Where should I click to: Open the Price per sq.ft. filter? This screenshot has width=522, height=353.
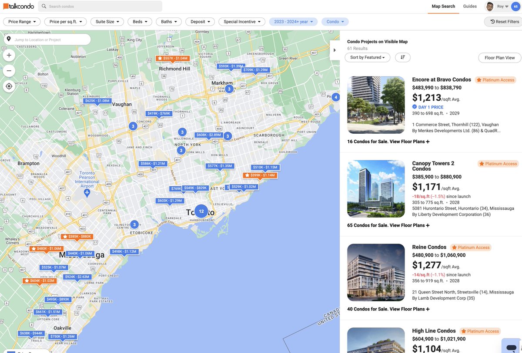pos(65,22)
